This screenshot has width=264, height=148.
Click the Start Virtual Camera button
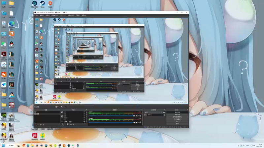[x=177, y=117]
